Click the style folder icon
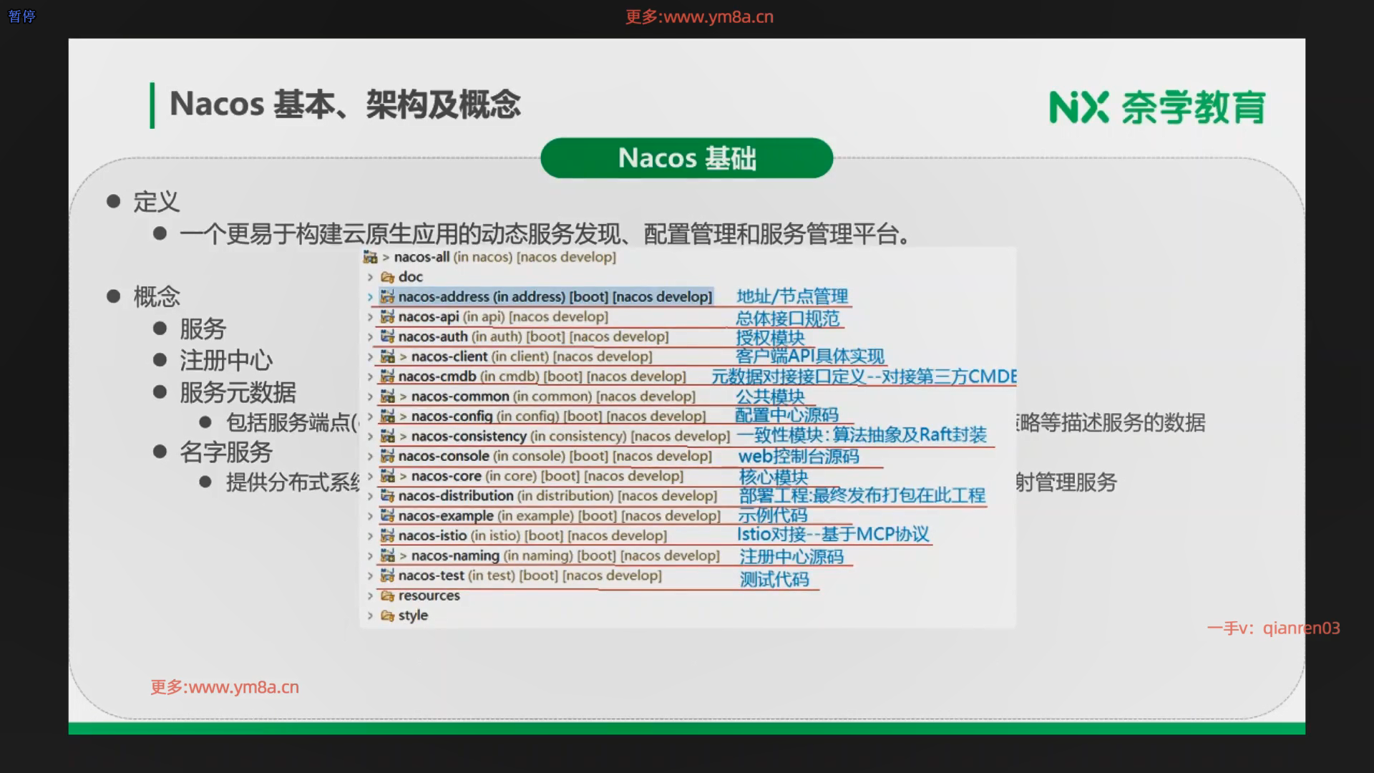1374x773 pixels. [387, 616]
